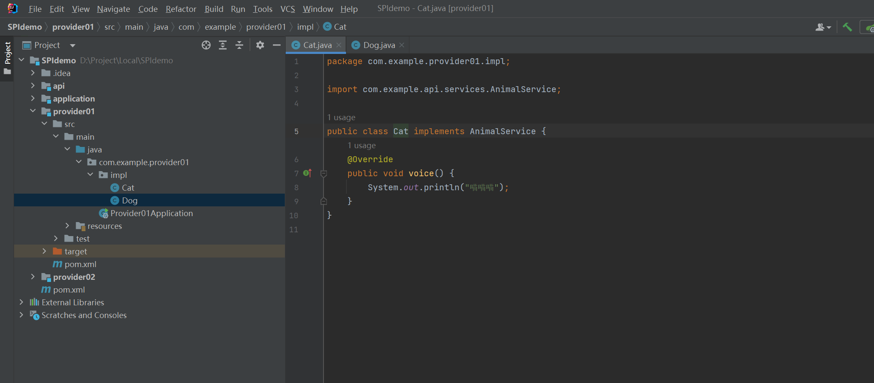Click the Collapse All icon in Project panel
This screenshot has height=383, width=874.
(239, 45)
